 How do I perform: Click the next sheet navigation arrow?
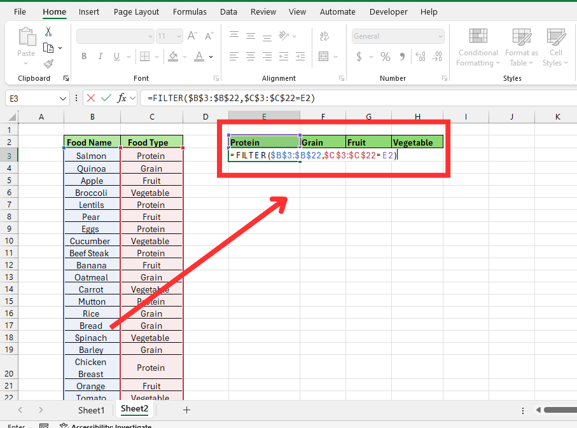(x=41, y=410)
